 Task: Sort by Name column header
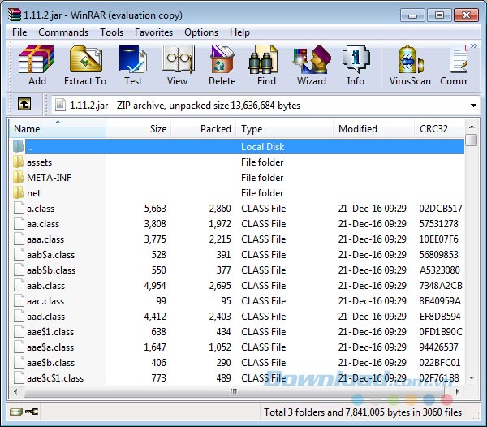(x=58, y=128)
